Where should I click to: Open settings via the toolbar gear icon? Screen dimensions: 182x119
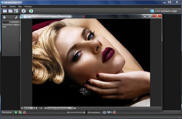tap(24, 11)
